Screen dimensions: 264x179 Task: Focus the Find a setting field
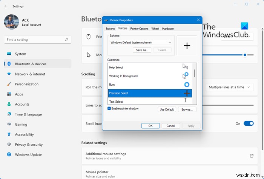[38, 40]
